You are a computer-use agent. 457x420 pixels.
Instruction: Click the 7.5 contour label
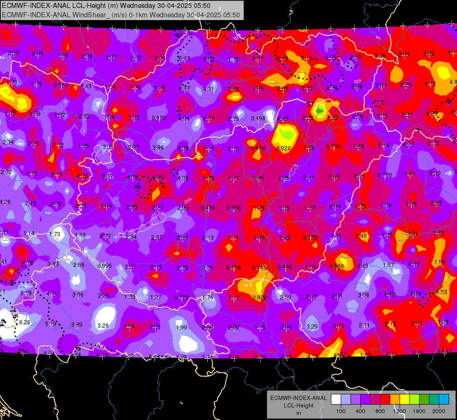14,315
